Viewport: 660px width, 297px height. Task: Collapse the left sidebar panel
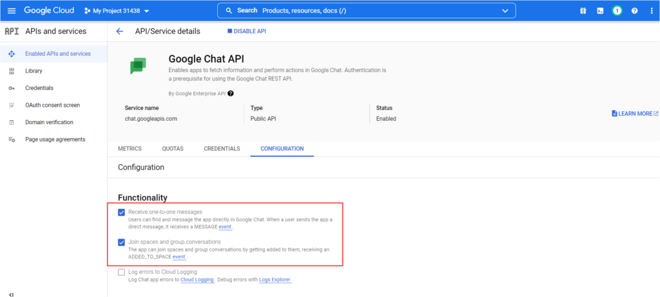point(11,293)
